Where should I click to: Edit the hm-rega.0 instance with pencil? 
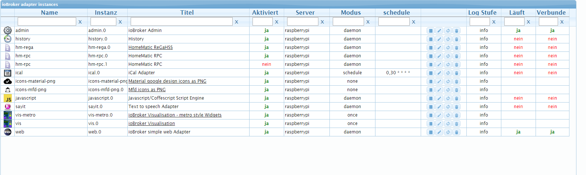point(439,47)
